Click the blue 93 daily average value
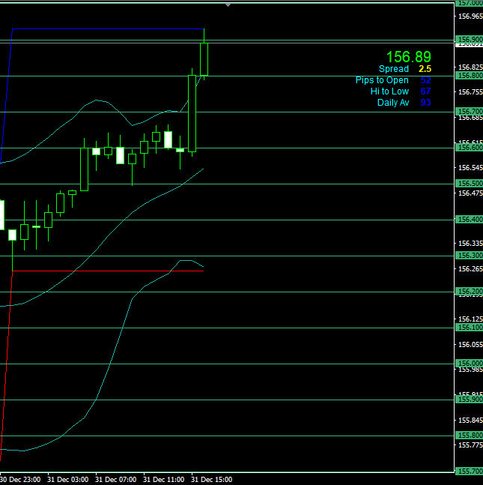Screen dimensions: 483x485 tap(425, 103)
